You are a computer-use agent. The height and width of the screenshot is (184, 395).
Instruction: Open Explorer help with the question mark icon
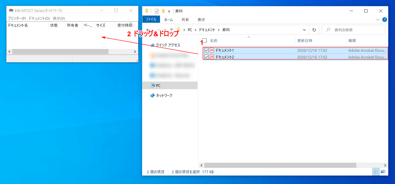click(x=384, y=20)
